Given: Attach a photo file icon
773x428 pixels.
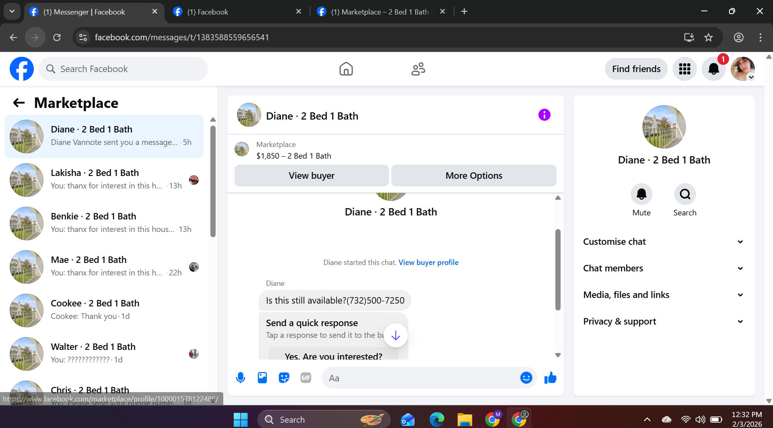Looking at the screenshot, I should coord(262,378).
